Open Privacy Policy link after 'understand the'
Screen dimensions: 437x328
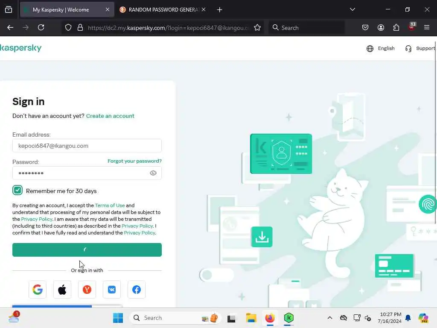[140, 233]
